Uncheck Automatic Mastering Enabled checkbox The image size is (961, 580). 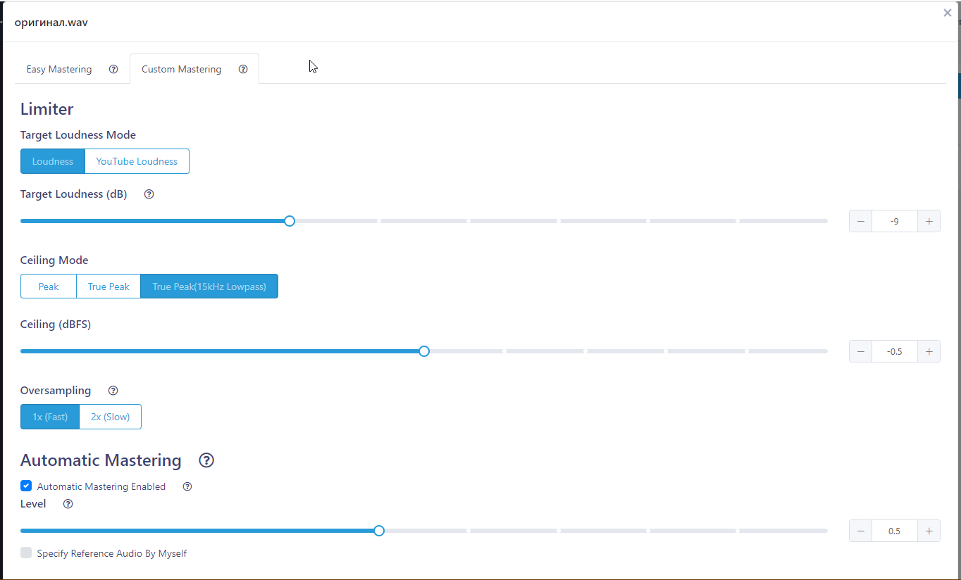click(26, 486)
